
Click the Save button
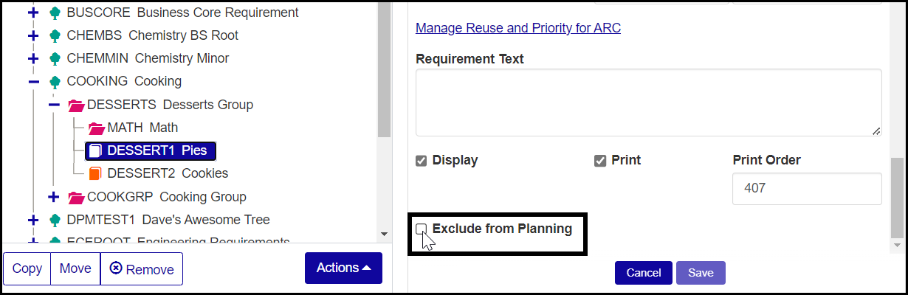[x=701, y=273]
